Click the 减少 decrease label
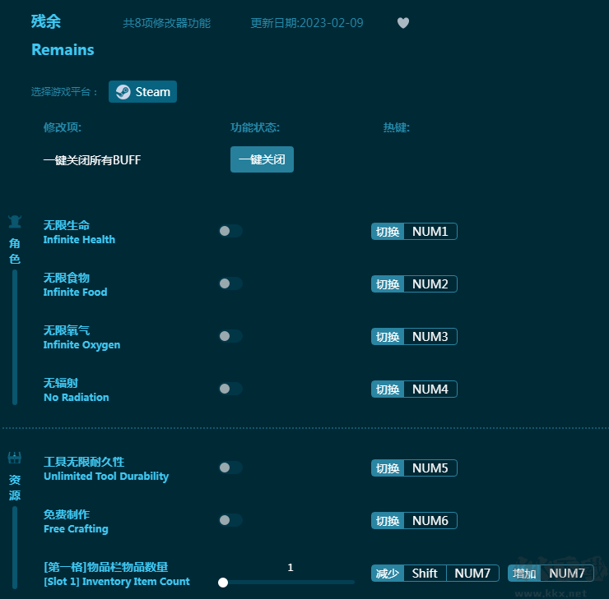 (388, 573)
